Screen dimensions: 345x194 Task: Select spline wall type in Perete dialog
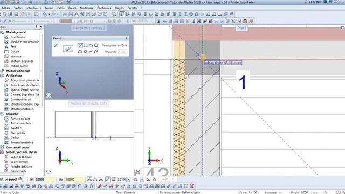[96, 52]
